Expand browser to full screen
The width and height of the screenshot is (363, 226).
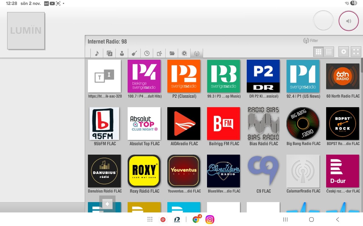[356, 52]
